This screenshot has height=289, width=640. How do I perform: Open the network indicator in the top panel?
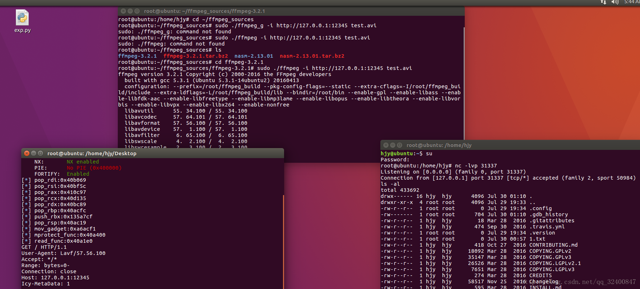(x=603, y=2)
